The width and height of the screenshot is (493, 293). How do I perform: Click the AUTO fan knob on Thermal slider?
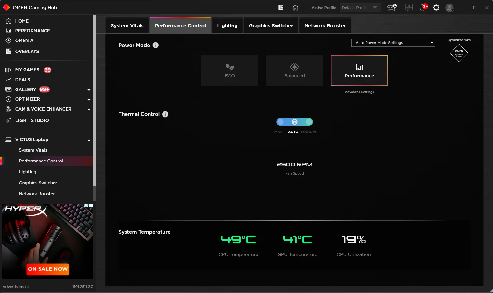pos(294,122)
